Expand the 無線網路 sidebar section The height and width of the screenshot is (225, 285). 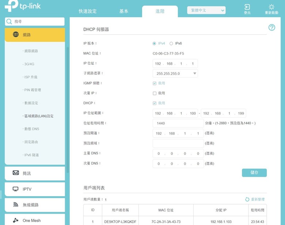35,205
